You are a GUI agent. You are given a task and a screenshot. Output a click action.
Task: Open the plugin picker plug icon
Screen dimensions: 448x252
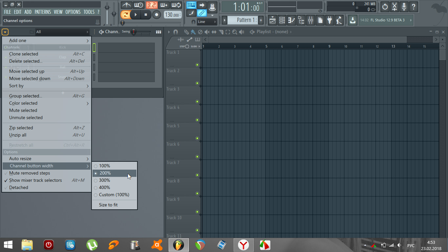point(330,20)
